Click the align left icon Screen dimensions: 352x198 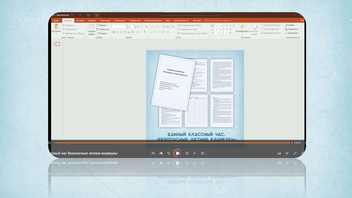[x=151, y=32]
